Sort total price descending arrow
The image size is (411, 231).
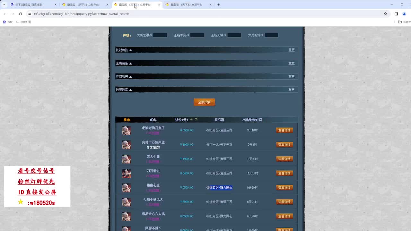point(191,119)
